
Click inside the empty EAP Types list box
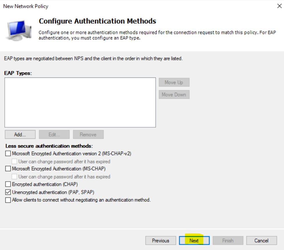[x=80, y=103]
